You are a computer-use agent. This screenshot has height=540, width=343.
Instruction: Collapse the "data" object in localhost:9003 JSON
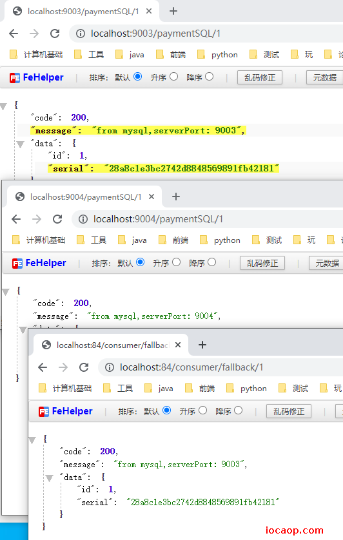pos(21,144)
